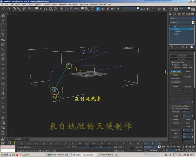This screenshot has width=196, height=157.
Task: Click the Attach Mult. button
Action: pyautogui.click(x=175, y=78)
